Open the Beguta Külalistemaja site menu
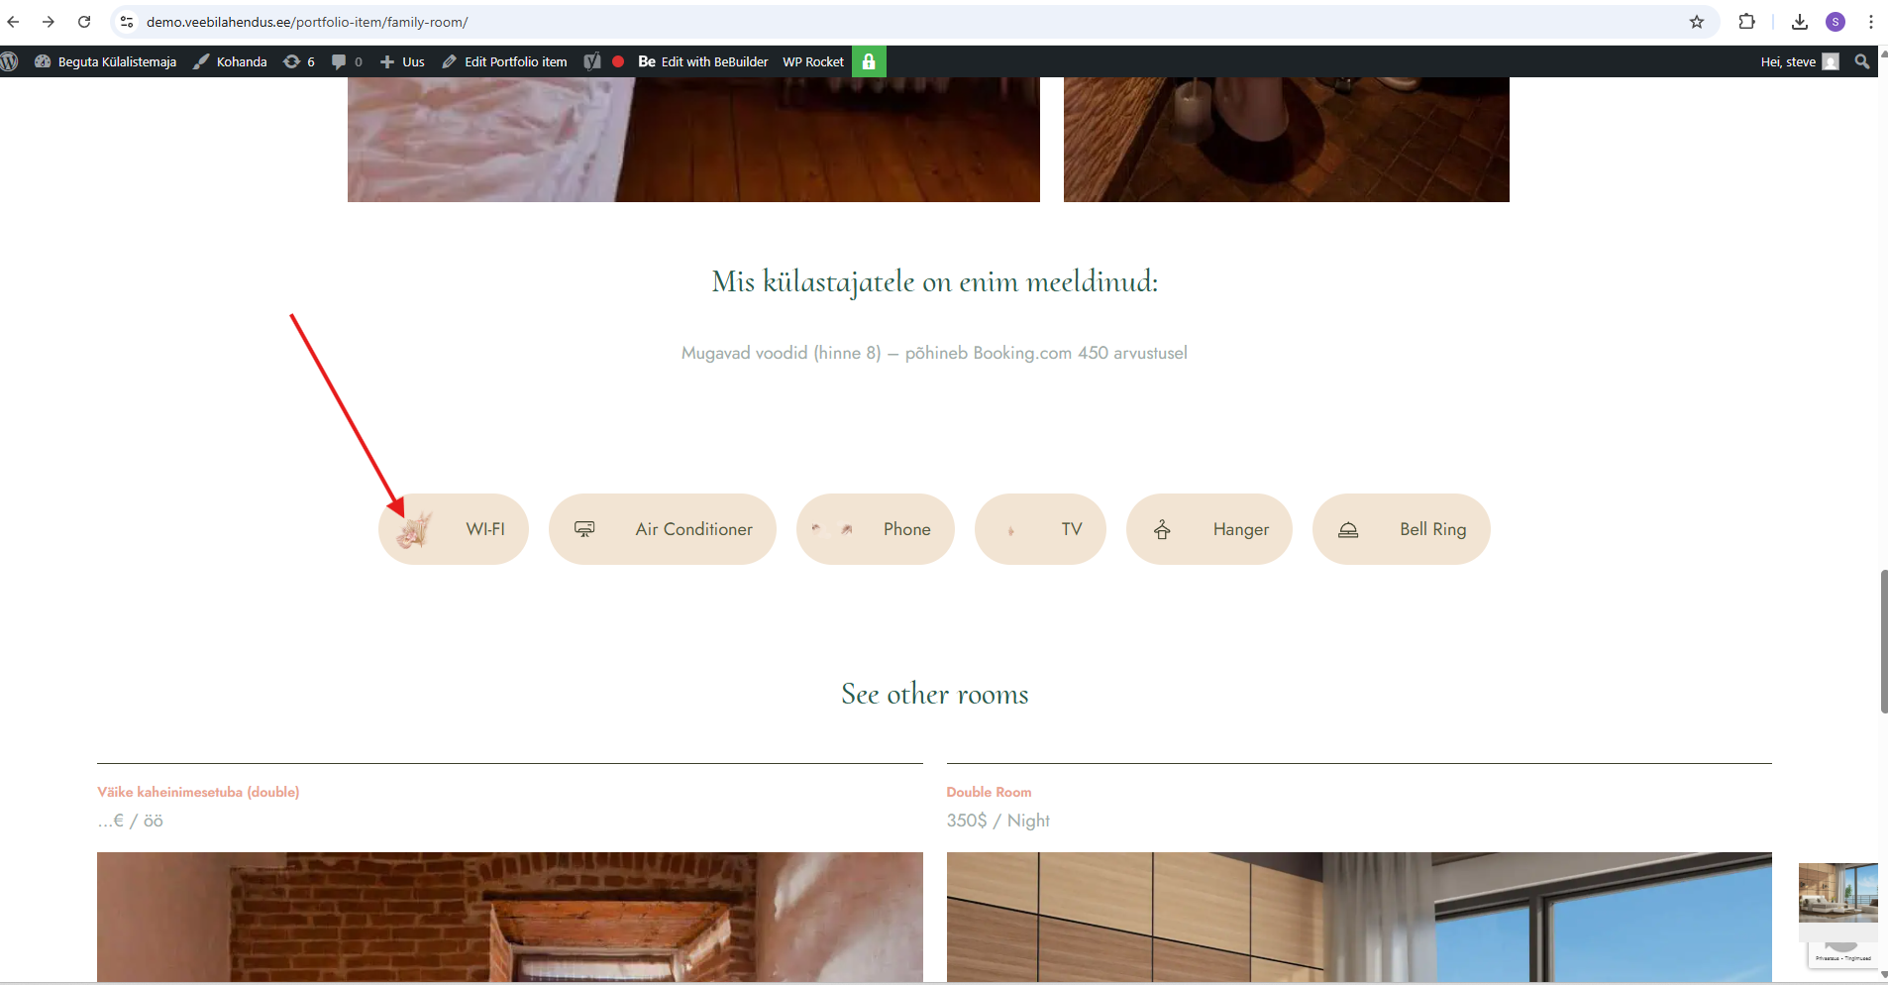 pos(106,61)
